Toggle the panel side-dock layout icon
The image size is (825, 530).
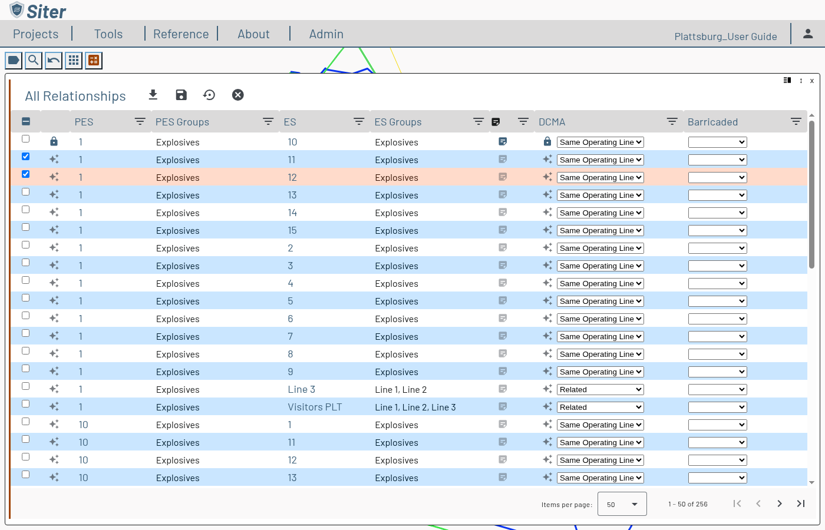pos(787,80)
